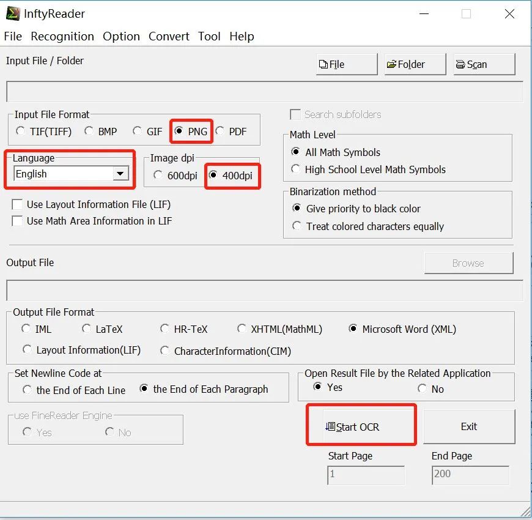Open the Convert menu
The image size is (532, 520).
(169, 36)
